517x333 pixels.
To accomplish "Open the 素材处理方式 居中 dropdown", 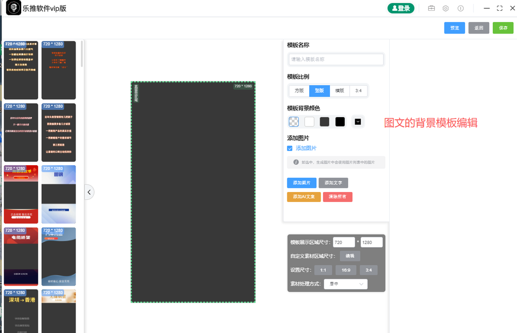I will coord(345,283).
